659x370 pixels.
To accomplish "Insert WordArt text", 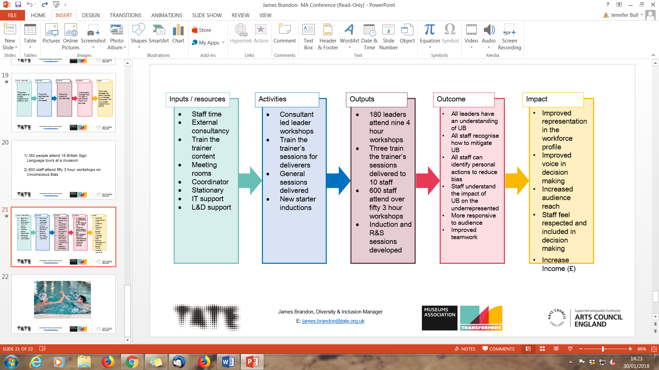I will point(349,36).
